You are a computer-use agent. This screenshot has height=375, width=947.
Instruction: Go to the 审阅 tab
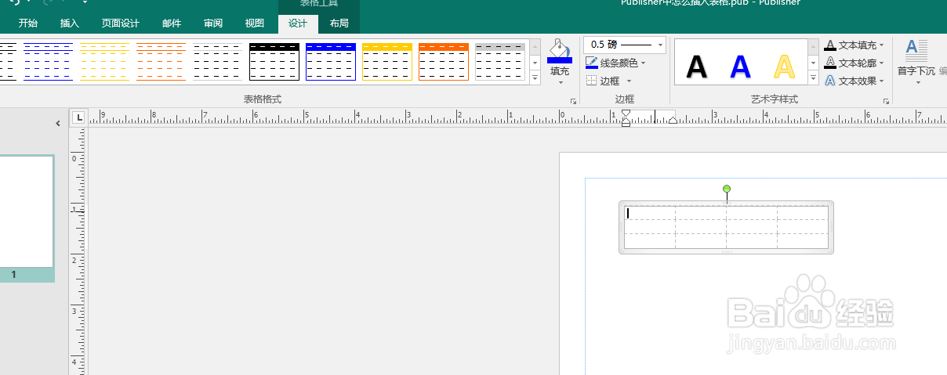212,23
